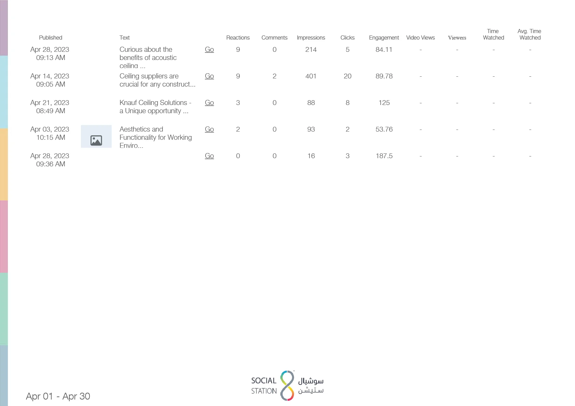Click the post text 'Ceiling suppliers are crucial'
Viewport: 575px width, 406px height.
pyautogui.click(x=157, y=80)
